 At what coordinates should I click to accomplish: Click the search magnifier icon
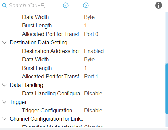(4, 5)
